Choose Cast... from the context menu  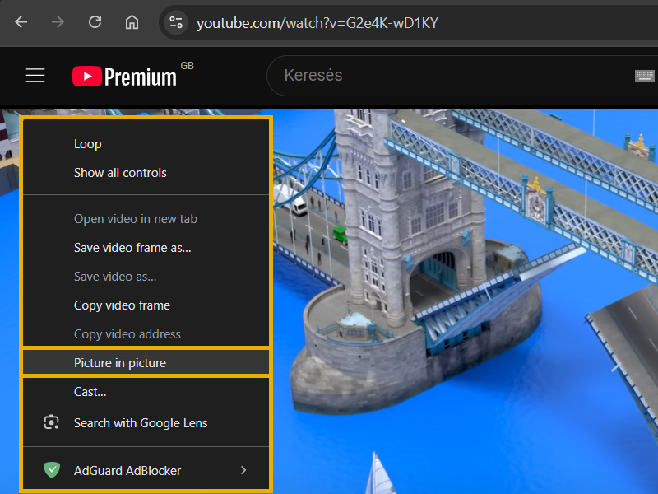[90, 392]
